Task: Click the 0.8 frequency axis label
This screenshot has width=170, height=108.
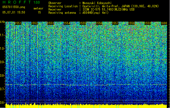Action: click(x=2, y=76)
